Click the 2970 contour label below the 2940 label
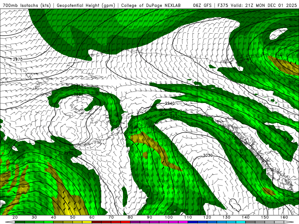This screenshot has width=299, height=224. 175,116
